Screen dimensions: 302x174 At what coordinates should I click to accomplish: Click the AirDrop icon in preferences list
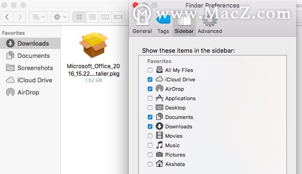click(x=159, y=88)
